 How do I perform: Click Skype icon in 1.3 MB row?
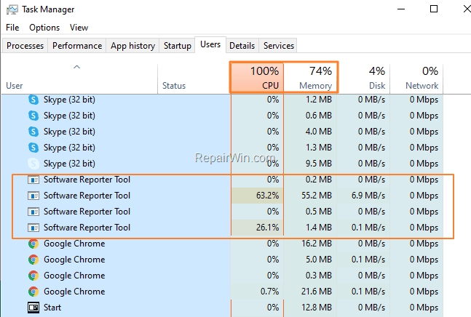tap(33, 148)
